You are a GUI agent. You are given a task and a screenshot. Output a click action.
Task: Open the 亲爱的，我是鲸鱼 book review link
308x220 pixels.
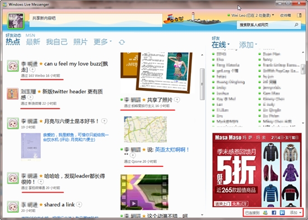(x=76, y=137)
